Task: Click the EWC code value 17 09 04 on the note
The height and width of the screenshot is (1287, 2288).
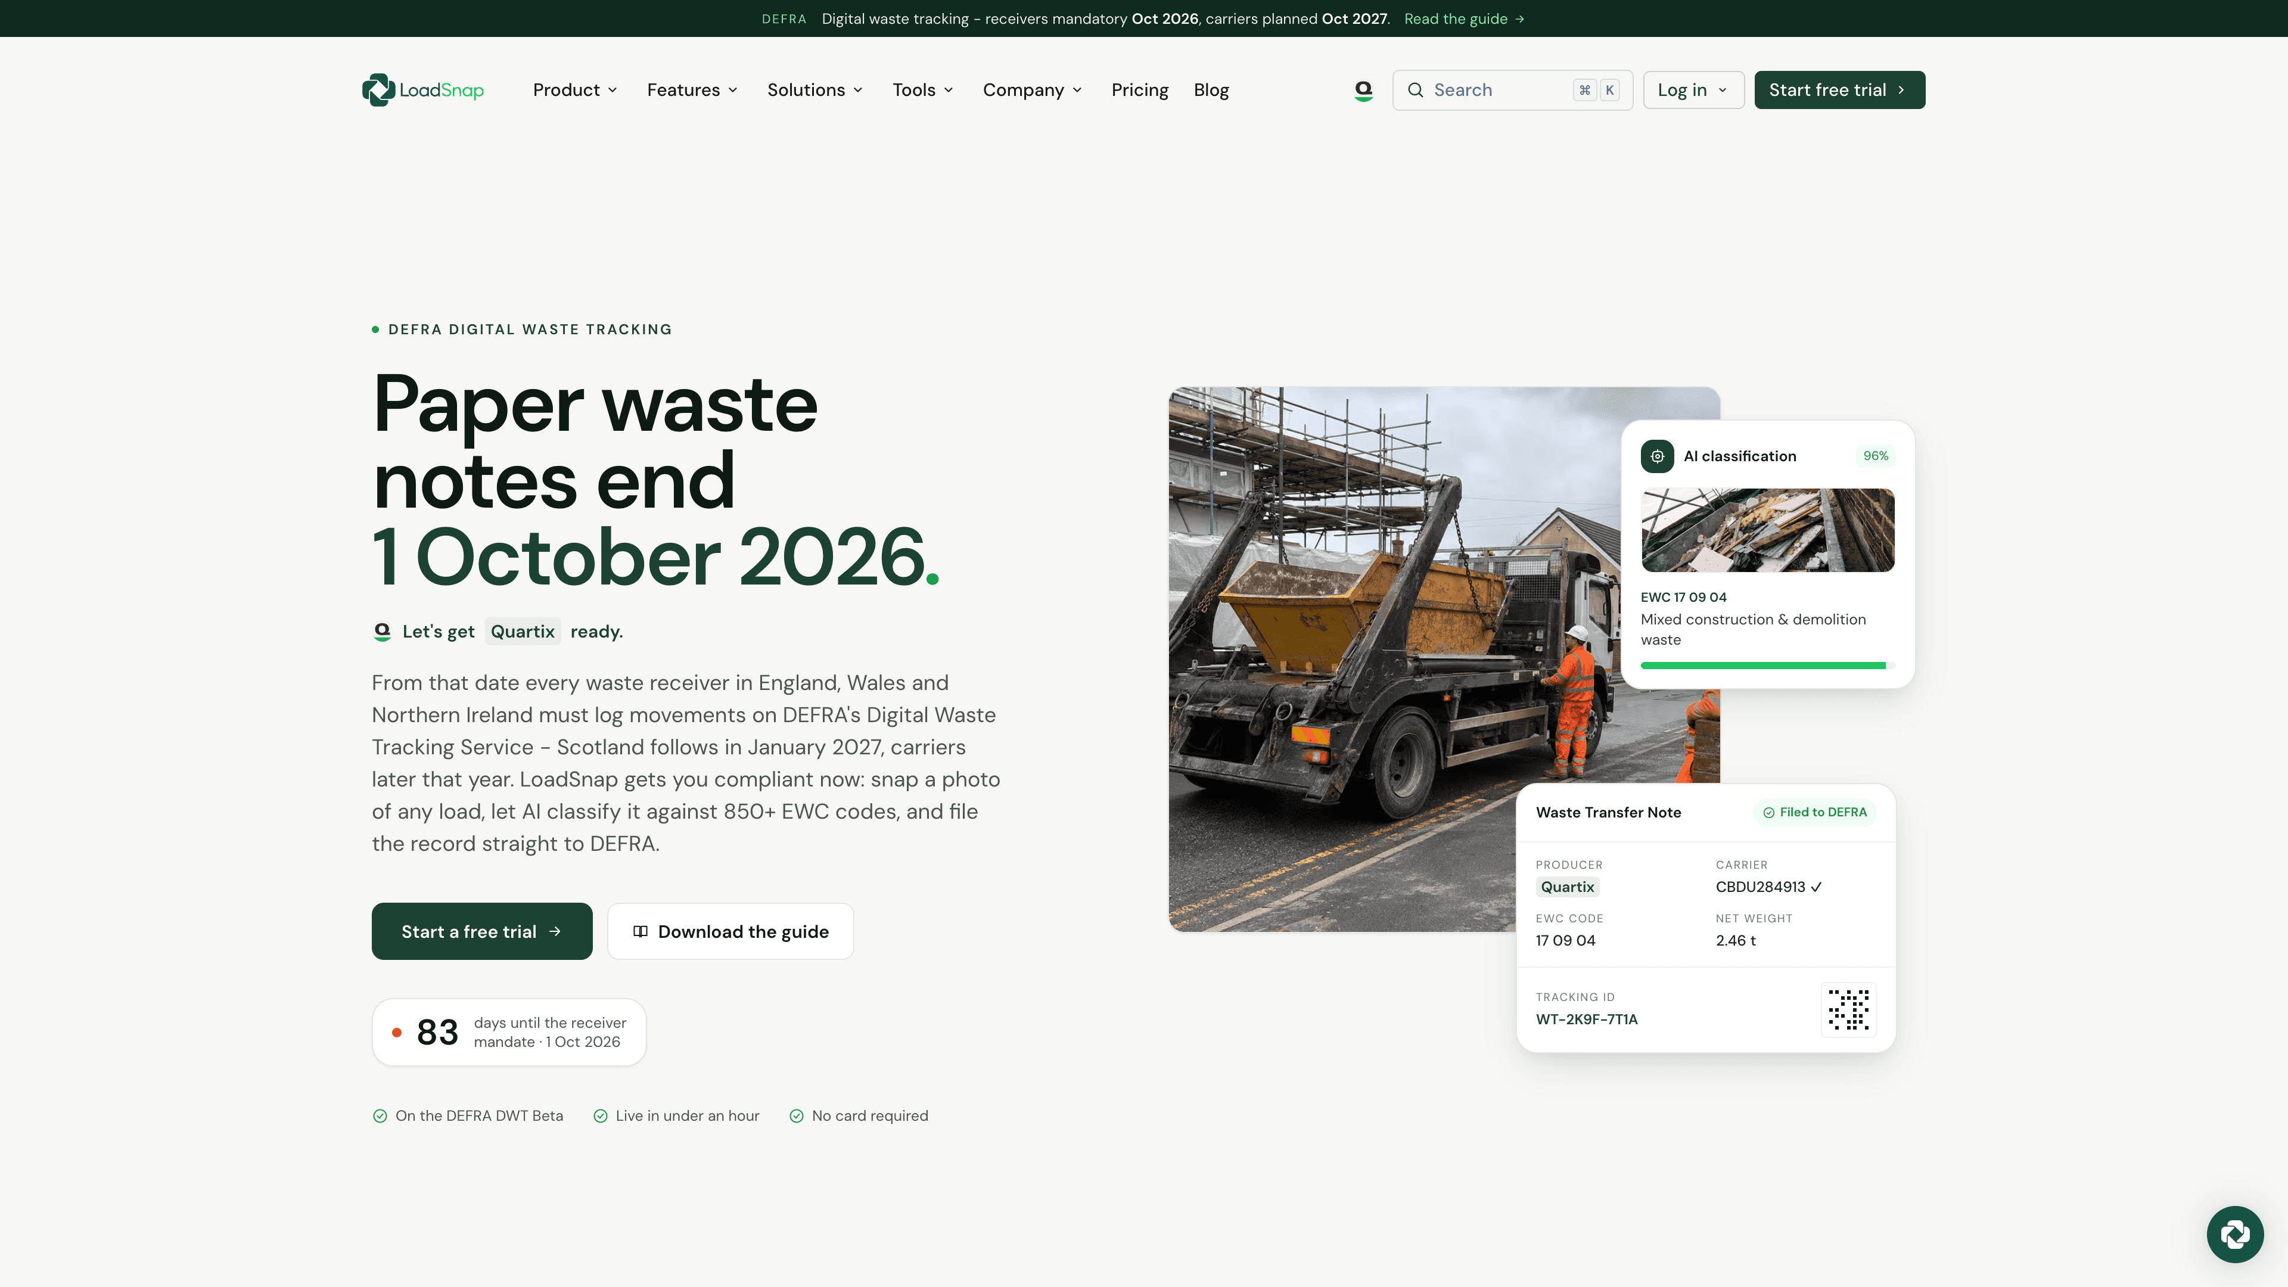Action: point(1565,940)
